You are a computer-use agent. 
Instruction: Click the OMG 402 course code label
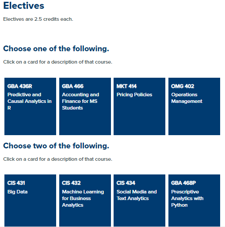pos(183,86)
